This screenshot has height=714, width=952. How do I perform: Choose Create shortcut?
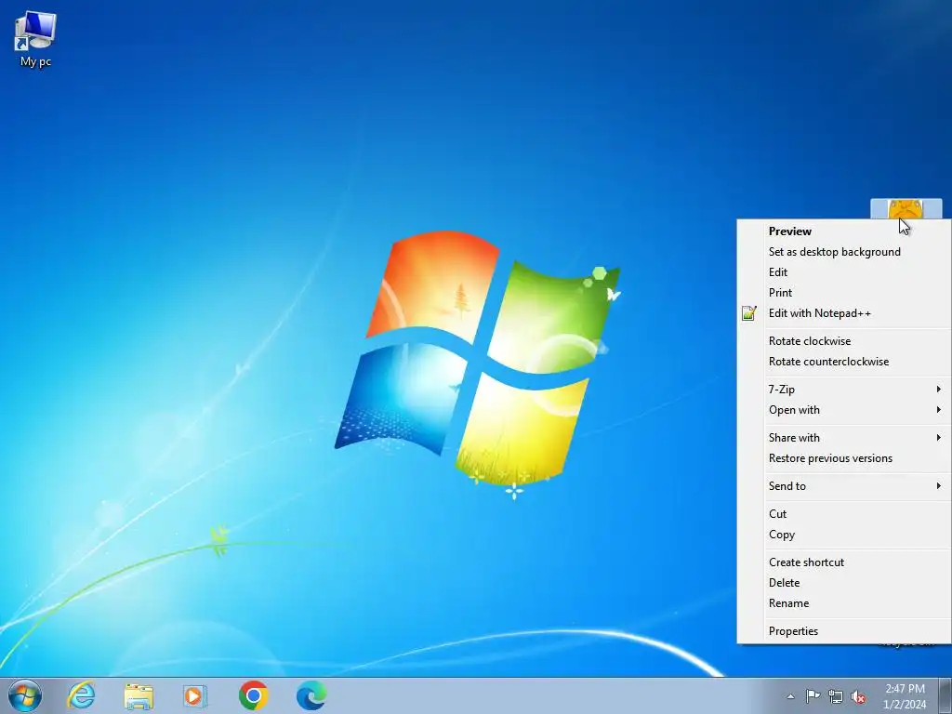tap(844, 562)
